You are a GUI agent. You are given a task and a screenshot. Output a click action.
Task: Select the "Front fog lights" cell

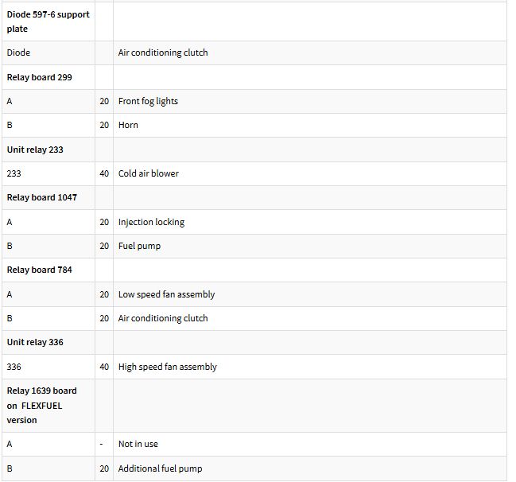tap(148, 101)
